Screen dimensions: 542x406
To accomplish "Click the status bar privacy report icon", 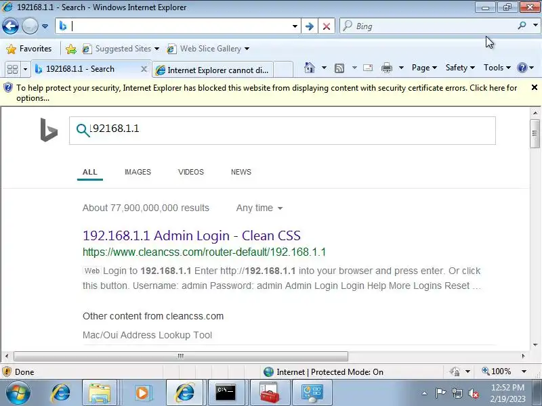I will pyautogui.click(x=455, y=371).
